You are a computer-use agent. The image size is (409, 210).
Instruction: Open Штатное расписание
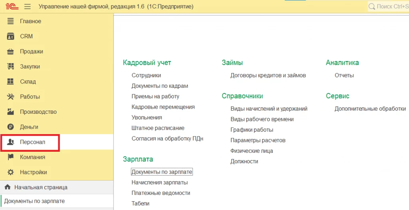click(x=158, y=128)
